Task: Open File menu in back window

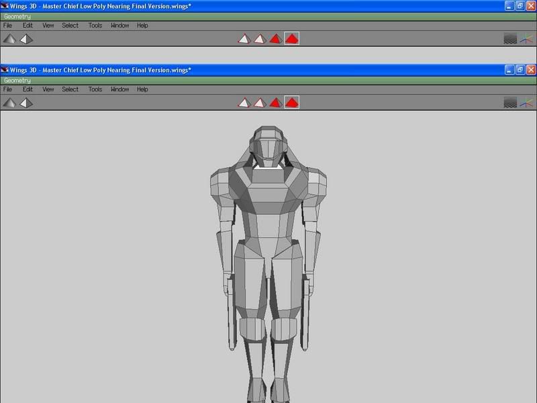Action: [x=7, y=26]
